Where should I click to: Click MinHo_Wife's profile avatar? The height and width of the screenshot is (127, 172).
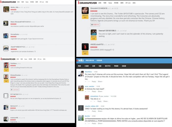point(6,9)
